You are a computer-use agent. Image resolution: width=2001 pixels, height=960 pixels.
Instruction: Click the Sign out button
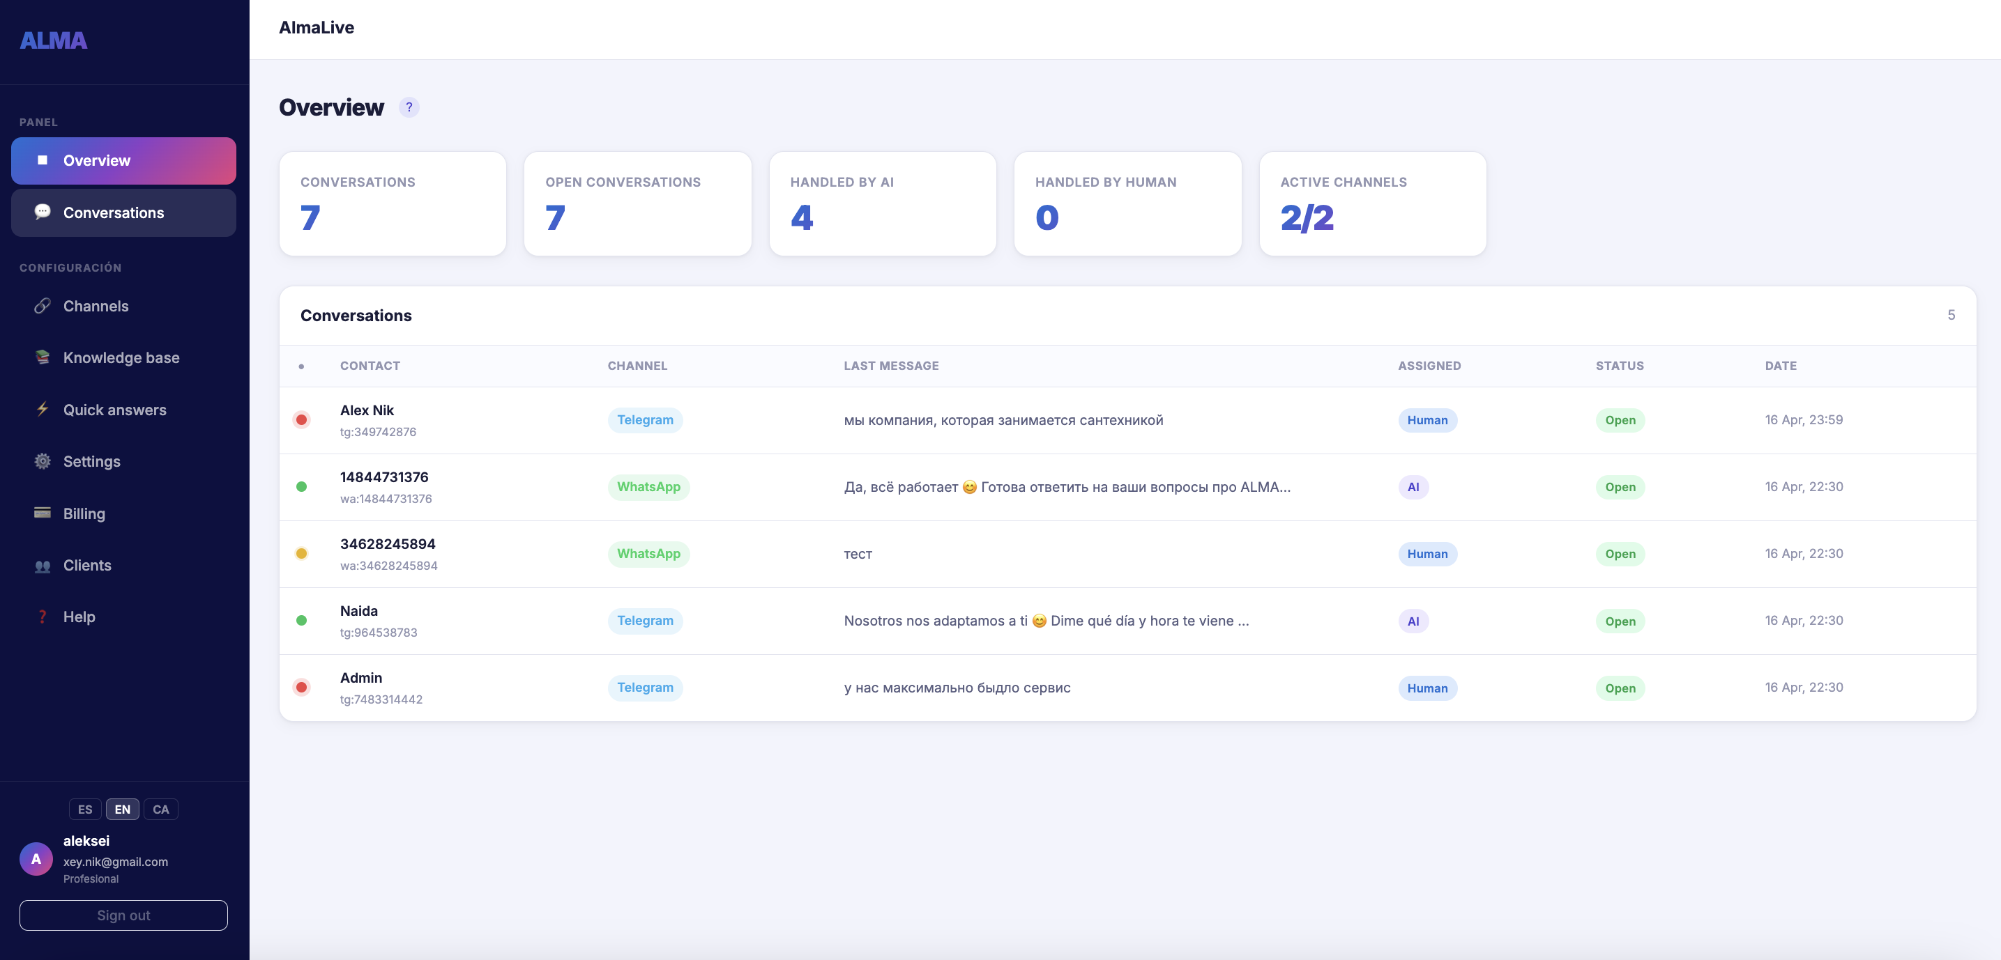pyautogui.click(x=123, y=915)
